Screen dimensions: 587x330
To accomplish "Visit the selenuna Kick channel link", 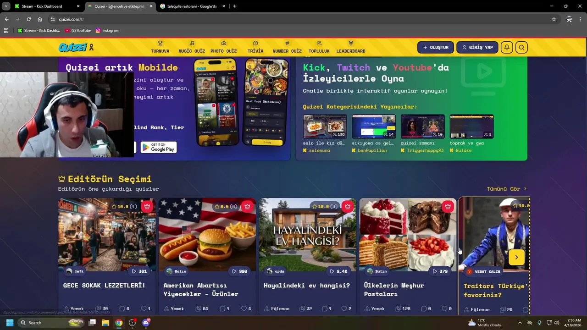I will click(x=316, y=150).
